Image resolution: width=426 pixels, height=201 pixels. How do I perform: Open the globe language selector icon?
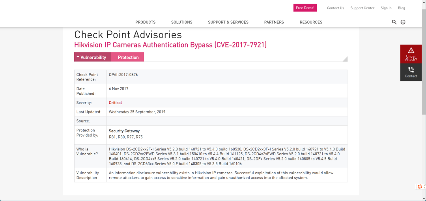click(x=403, y=22)
